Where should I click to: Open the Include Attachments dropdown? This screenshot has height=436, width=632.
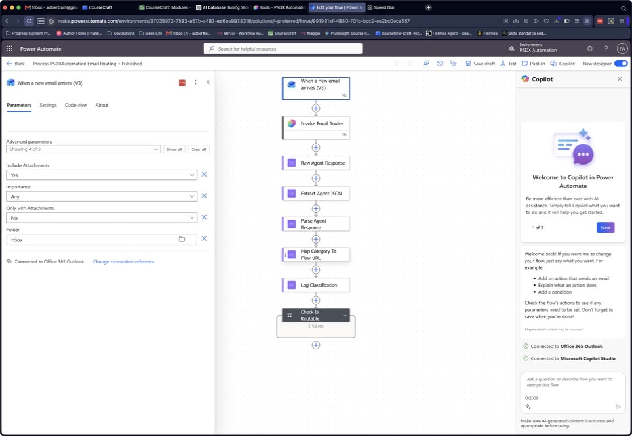pyautogui.click(x=102, y=175)
